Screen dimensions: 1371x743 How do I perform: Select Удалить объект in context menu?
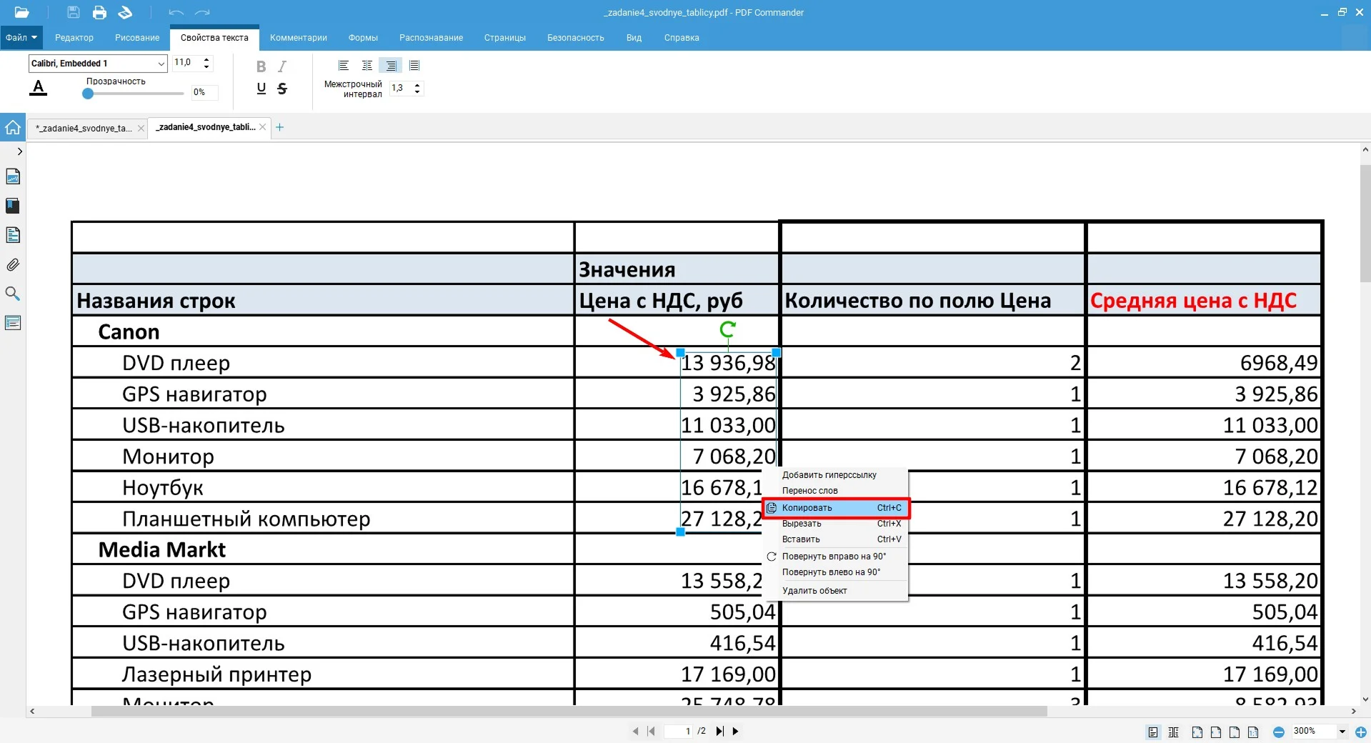(814, 591)
